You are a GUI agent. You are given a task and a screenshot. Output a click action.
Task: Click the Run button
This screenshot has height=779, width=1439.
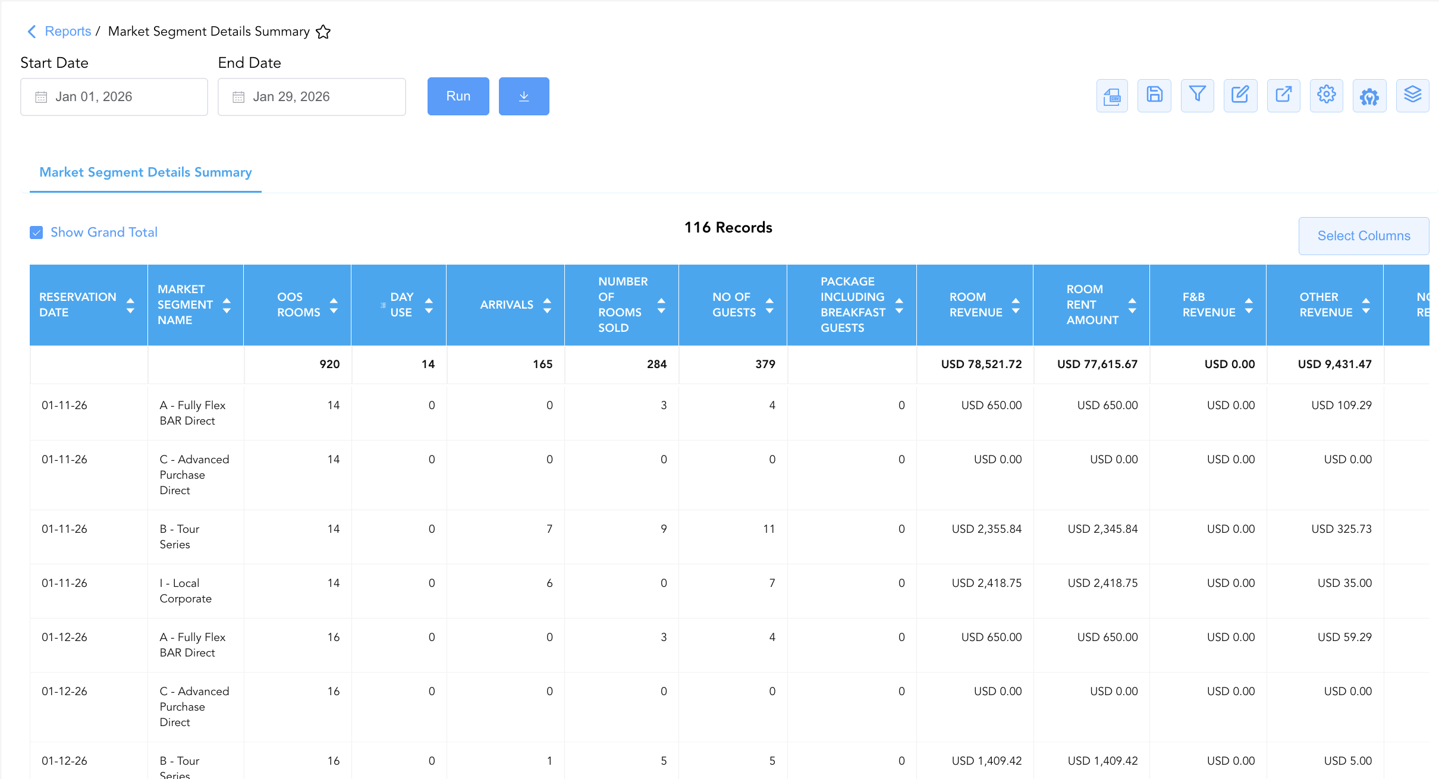458,96
